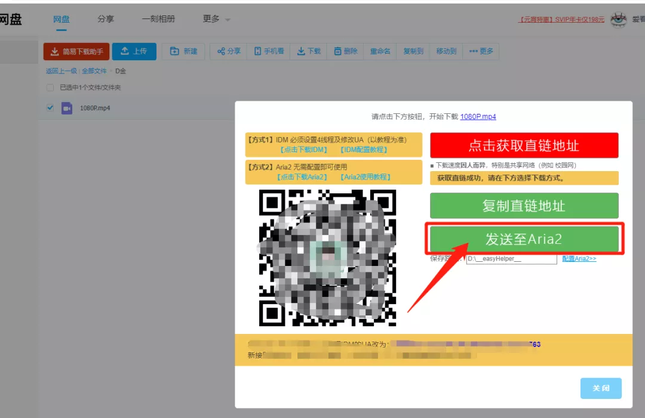Click the 新建 new folder button
This screenshot has width=645, height=418.
click(183, 51)
